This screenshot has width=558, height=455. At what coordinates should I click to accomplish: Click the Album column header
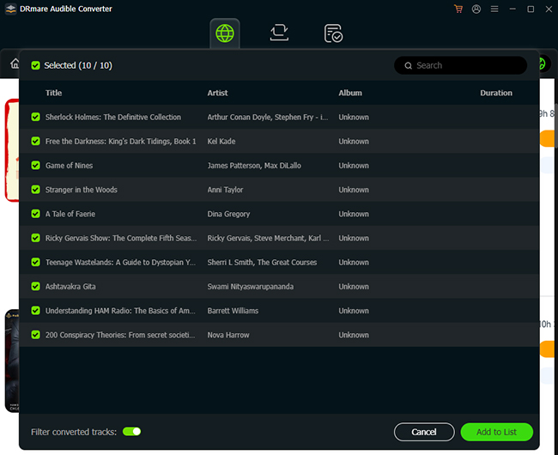[x=350, y=93]
